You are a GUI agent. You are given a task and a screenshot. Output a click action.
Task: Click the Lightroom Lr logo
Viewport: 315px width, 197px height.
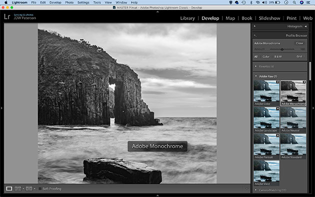7,16
